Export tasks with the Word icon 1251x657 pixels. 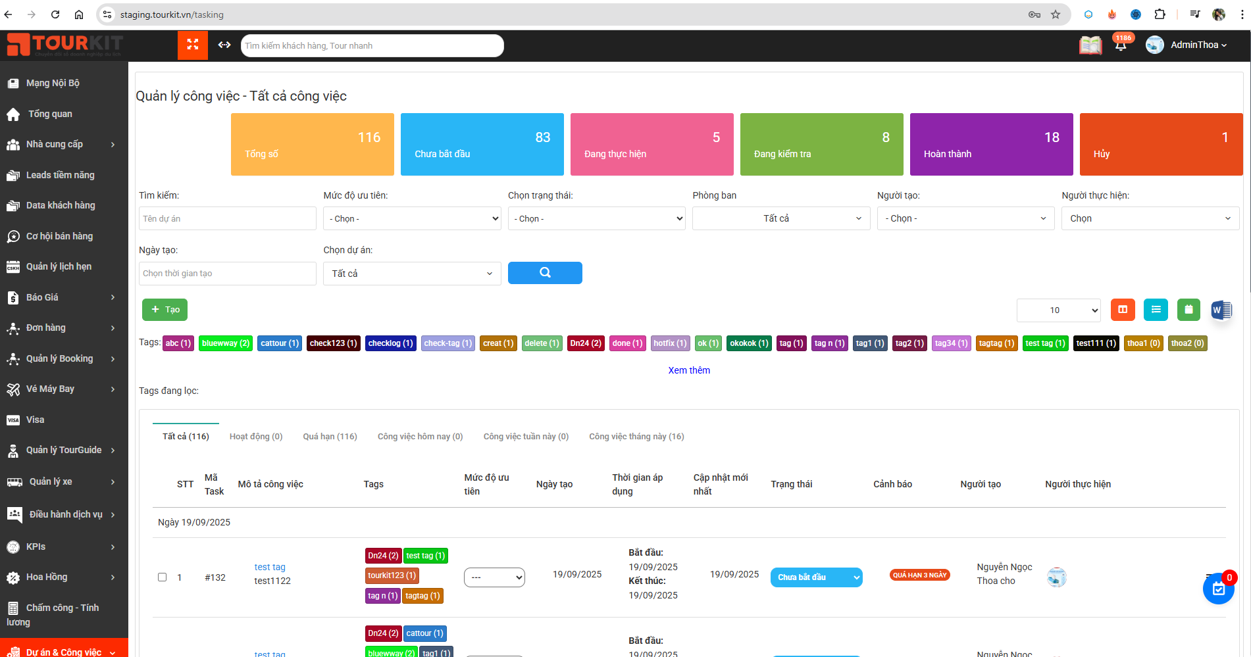pos(1221,310)
